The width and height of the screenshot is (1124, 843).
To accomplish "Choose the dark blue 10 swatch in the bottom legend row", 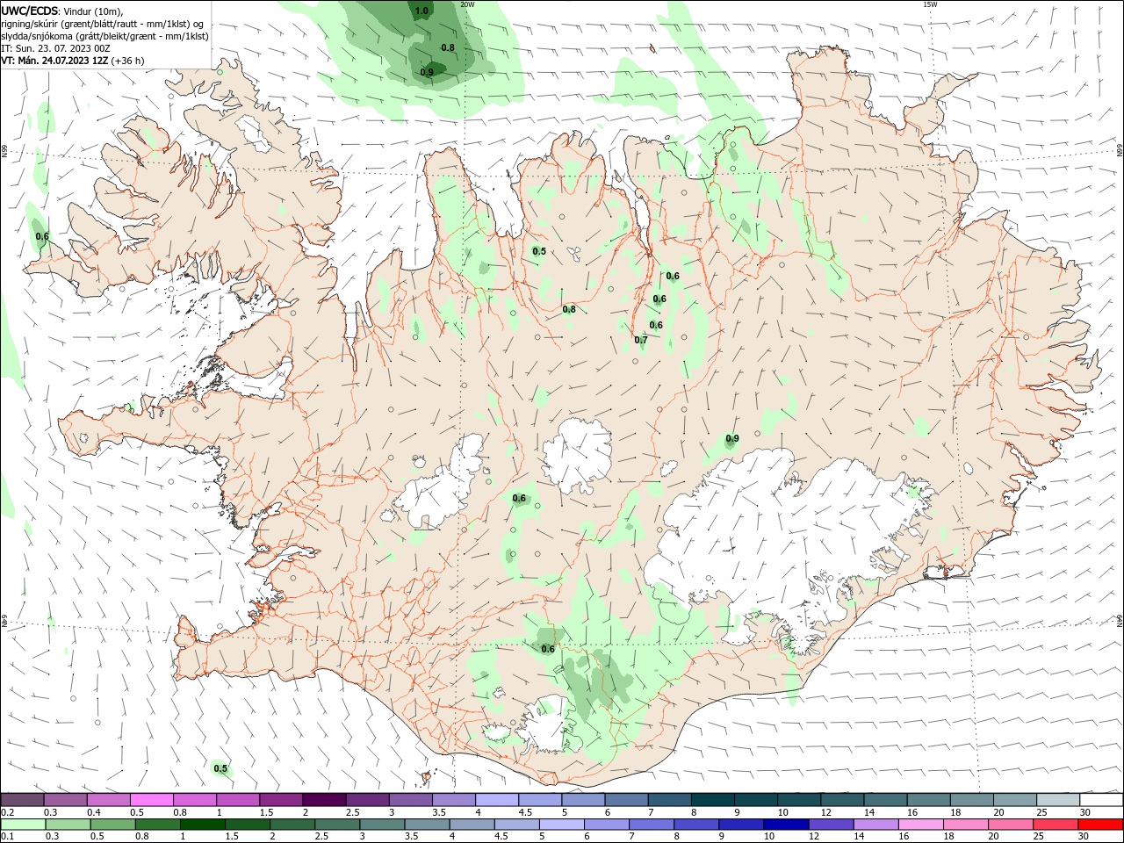I will pyautogui.click(x=784, y=825).
